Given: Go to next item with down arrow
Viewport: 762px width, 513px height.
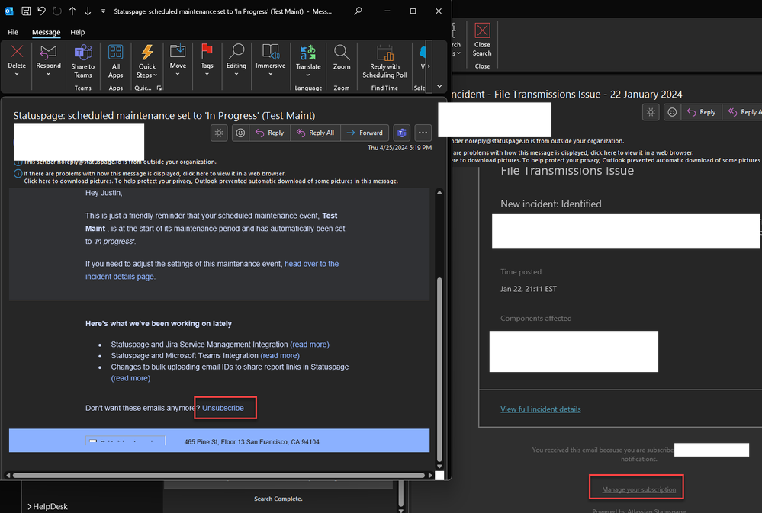Looking at the screenshot, I should tap(88, 11).
